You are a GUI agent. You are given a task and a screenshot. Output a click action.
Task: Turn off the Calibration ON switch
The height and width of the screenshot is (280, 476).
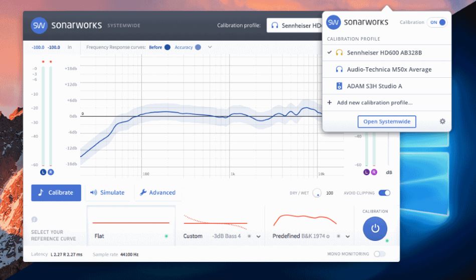coord(436,23)
